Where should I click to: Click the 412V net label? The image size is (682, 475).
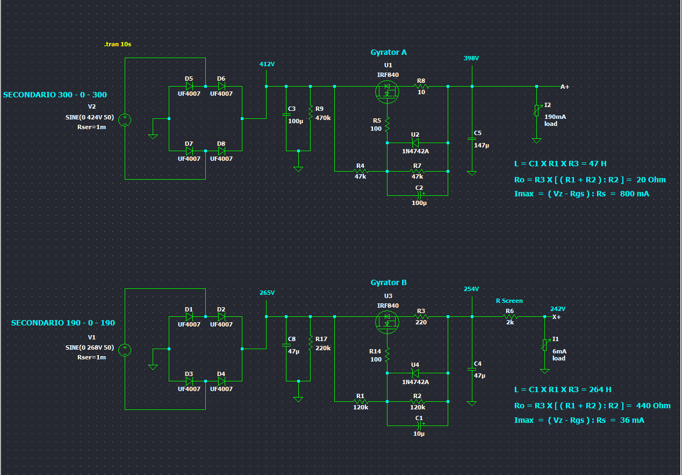pos(267,64)
